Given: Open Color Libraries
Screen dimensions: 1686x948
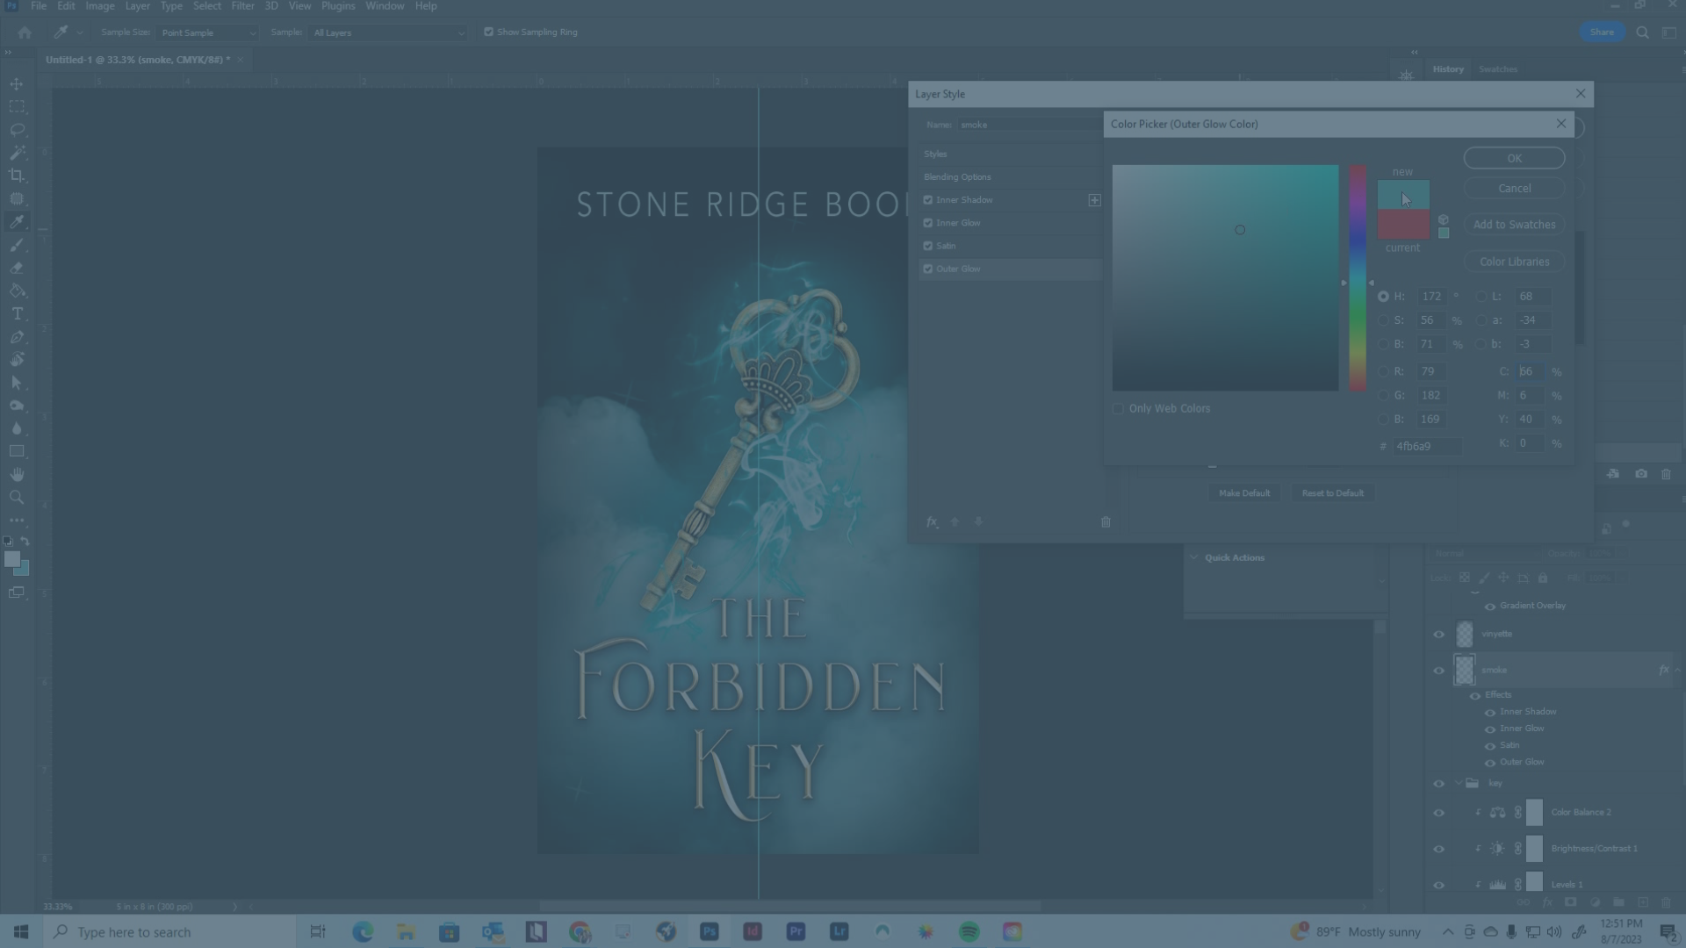Looking at the screenshot, I should 1514,262.
